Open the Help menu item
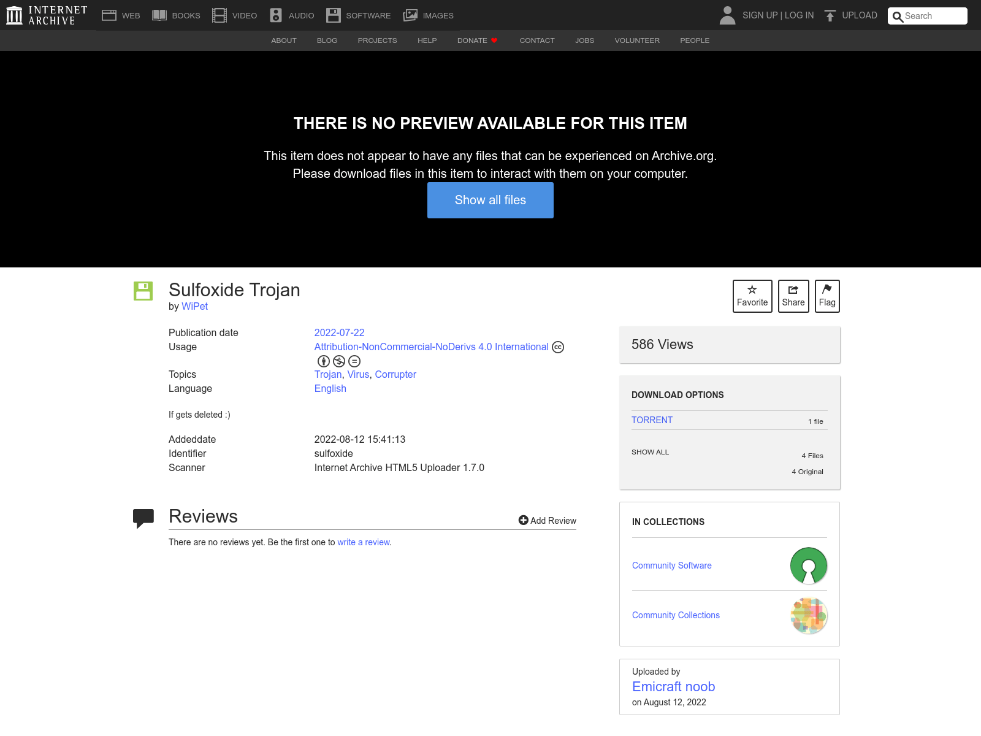The image size is (981, 736). pos(427,40)
